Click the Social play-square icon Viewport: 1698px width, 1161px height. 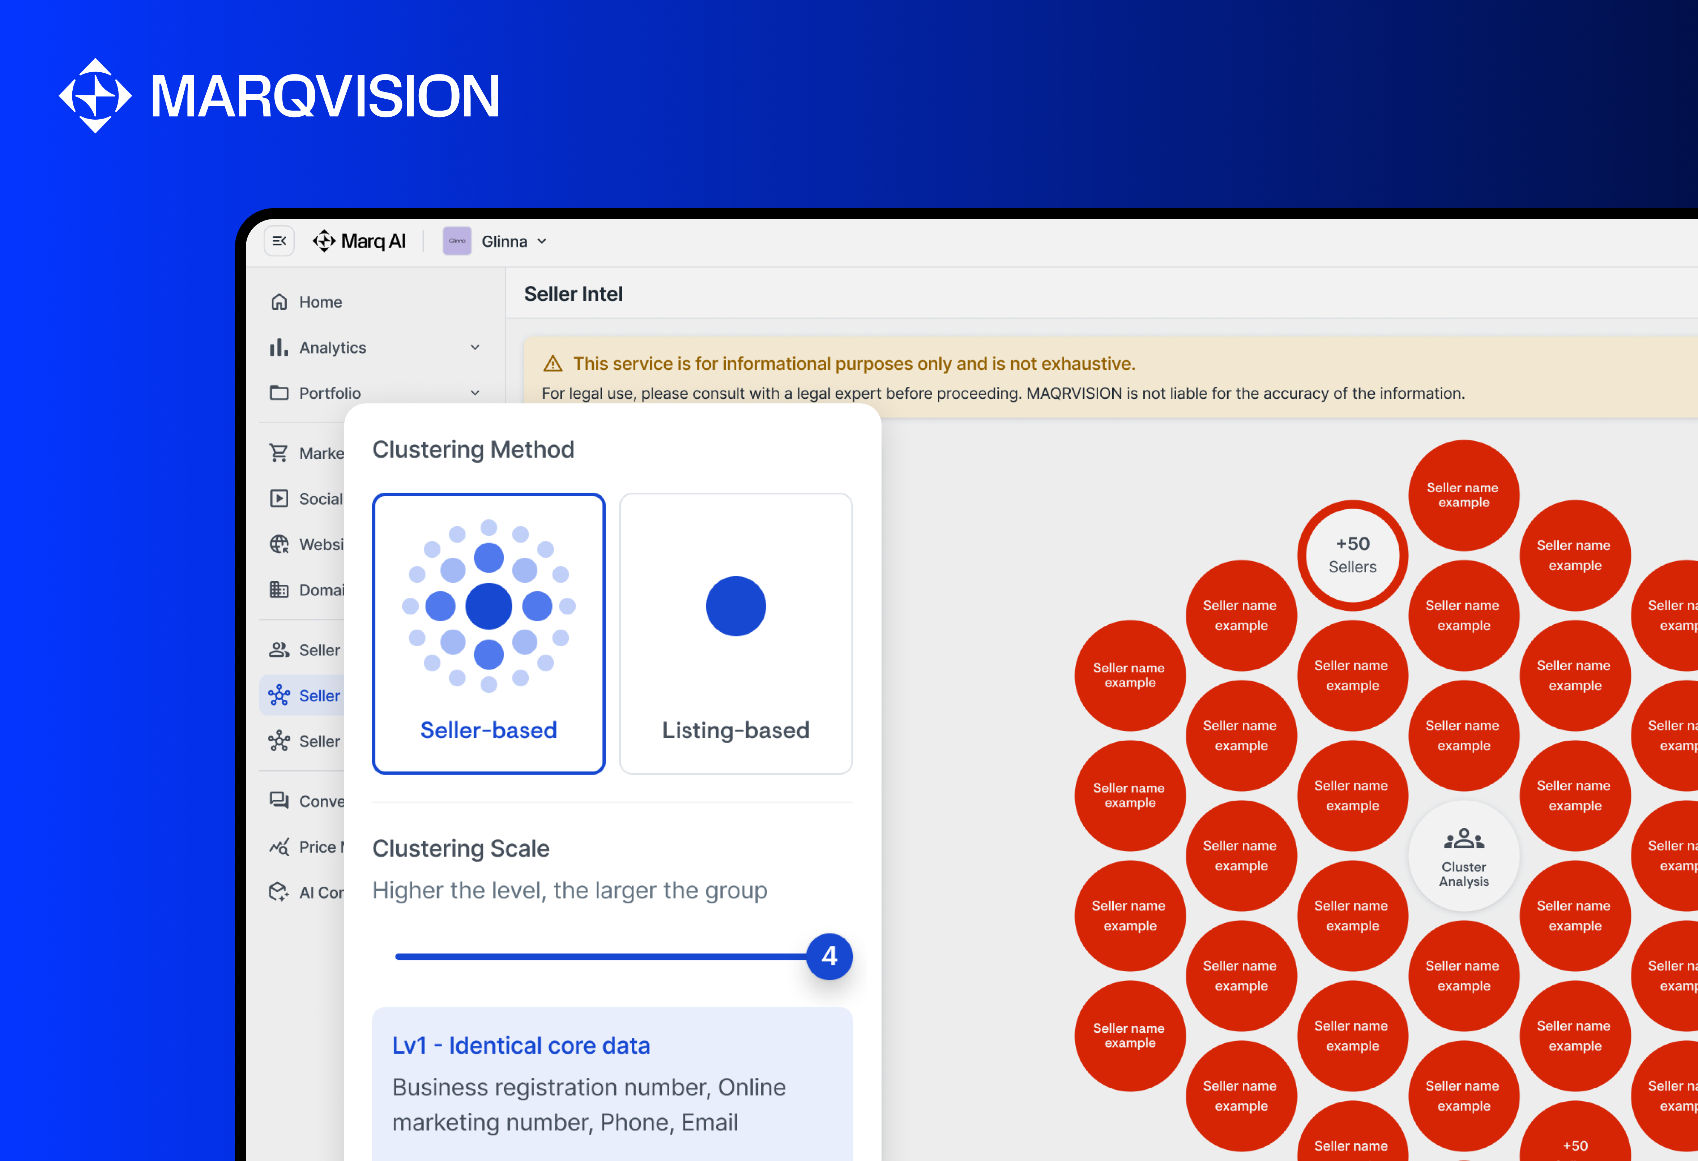[x=279, y=499]
